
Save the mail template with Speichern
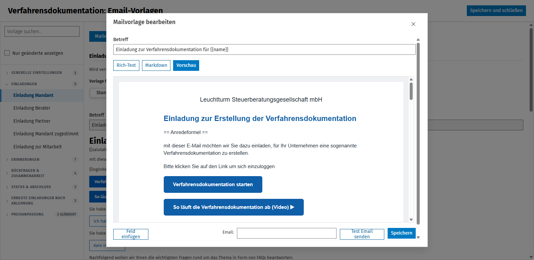(x=402, y=233)
